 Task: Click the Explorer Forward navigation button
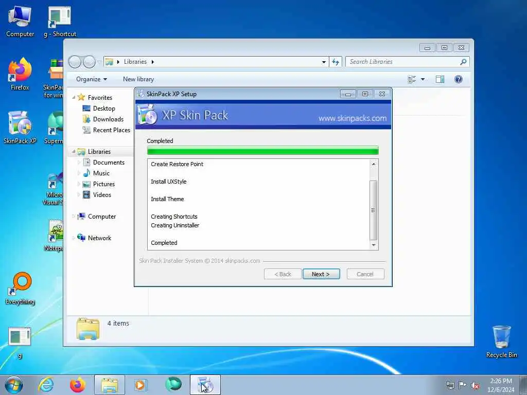coord(89,62)
